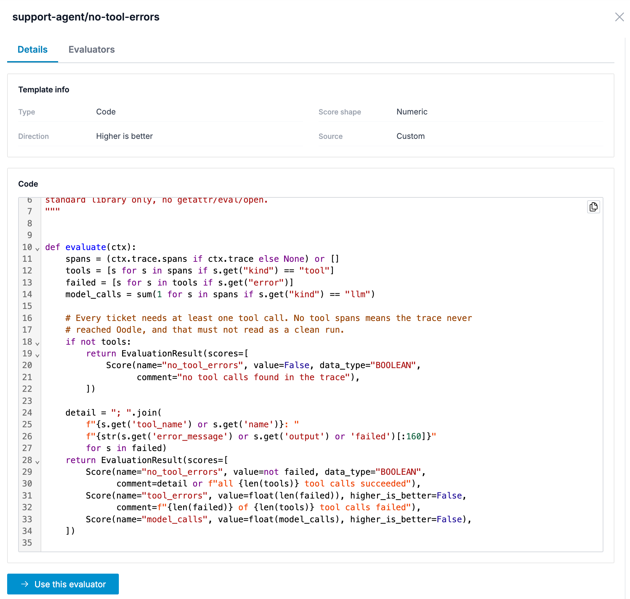The width and height of the screenshot is (630, 599).
Task: Click line 31 tool_errors Score code
Action: coord(276,496)
